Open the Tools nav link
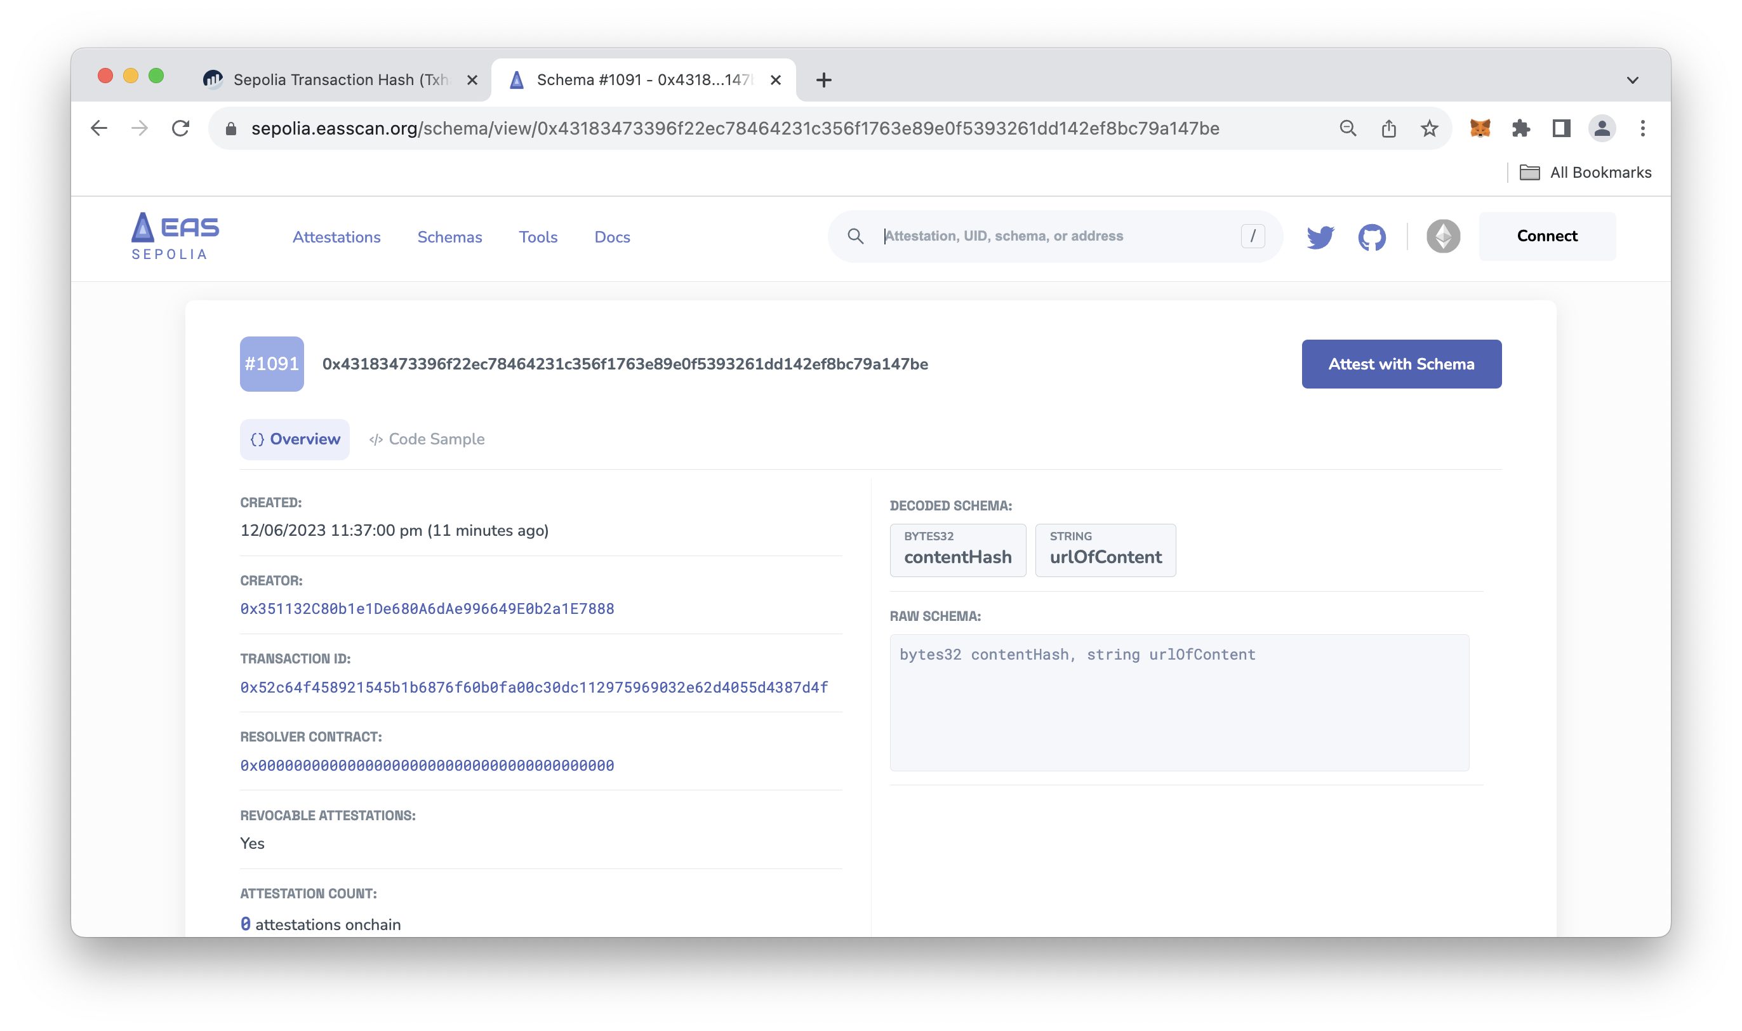Viewport: 1742px width, 1031px height. (538, 237)
